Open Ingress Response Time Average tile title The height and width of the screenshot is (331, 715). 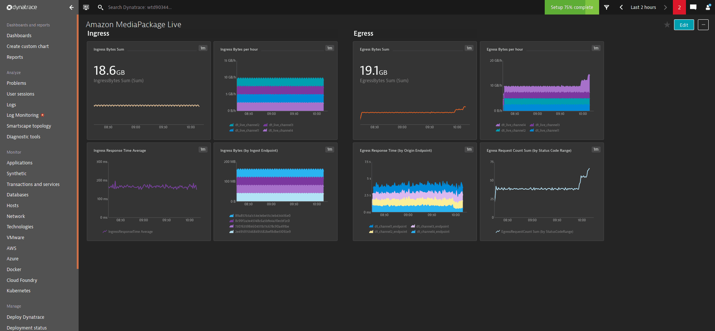click(120, 151)
